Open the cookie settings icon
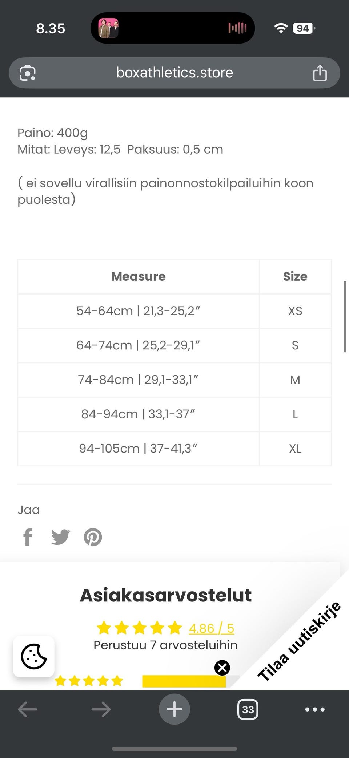349x758 pixels. [x=34, y=656]
